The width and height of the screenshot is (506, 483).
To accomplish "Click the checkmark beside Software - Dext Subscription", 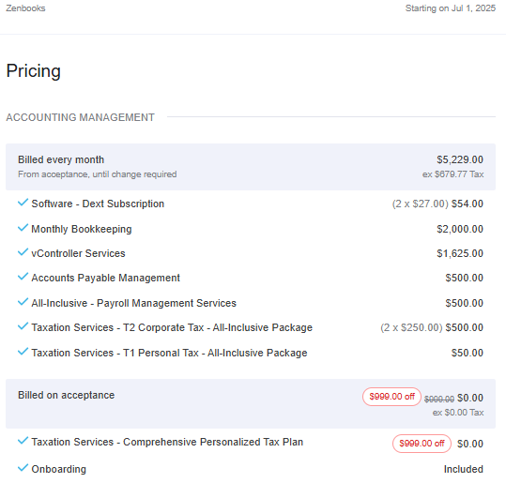I will [23, 203].
